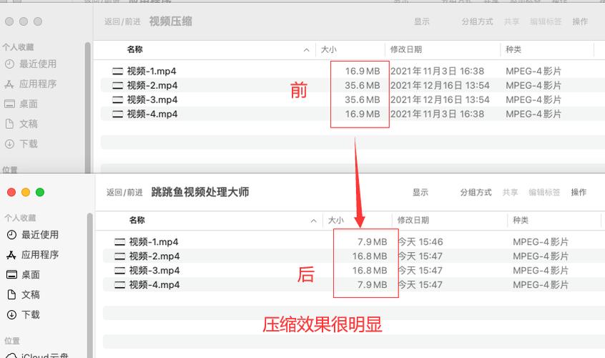The height and width of the screenshot is (358, 605).
Task: Open 最近使用 in the front window sidebar
Action: 33,235
